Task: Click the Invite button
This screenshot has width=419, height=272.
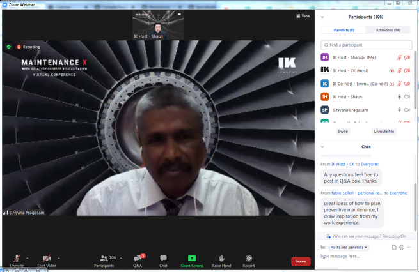Action: (x=343, y=131)
